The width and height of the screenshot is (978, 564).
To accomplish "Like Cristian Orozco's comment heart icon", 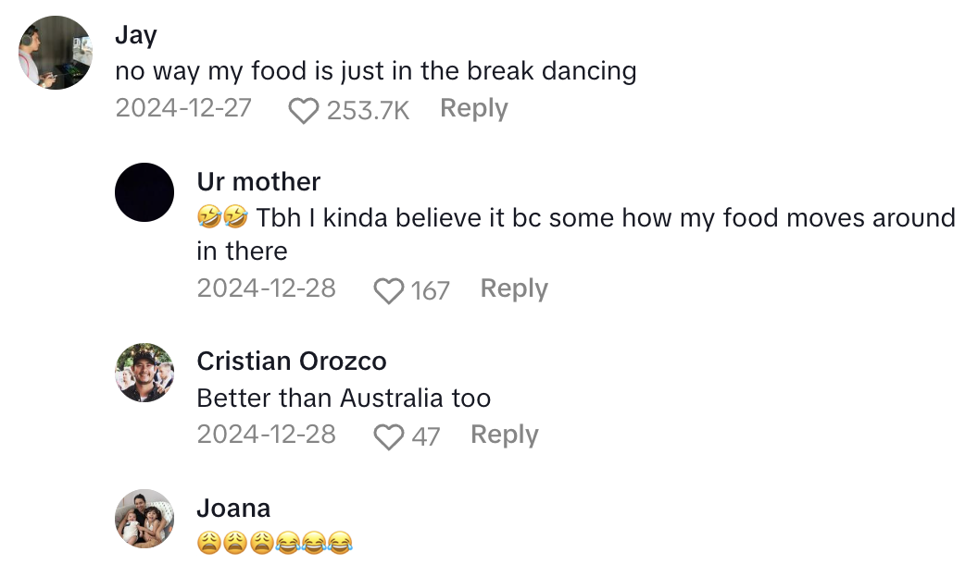I will click(388, 436).
